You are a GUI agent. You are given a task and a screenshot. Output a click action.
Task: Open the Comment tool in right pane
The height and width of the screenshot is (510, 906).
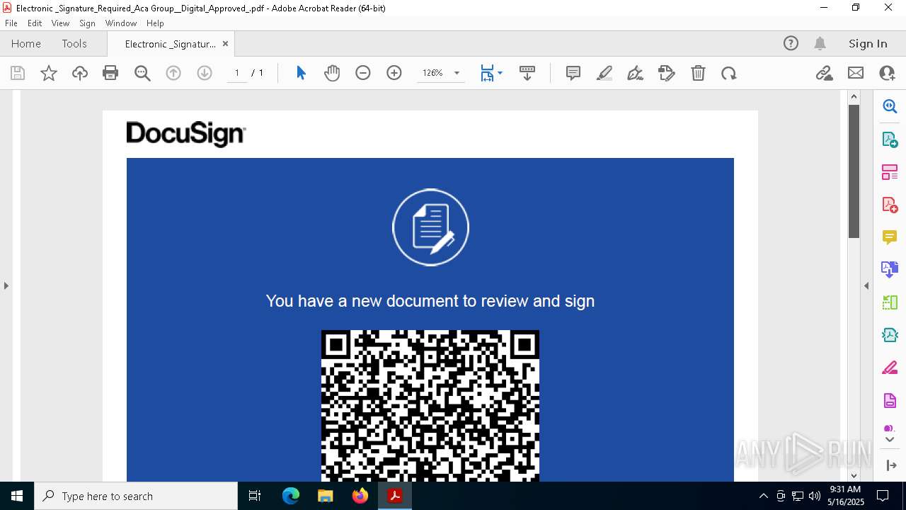pyautogui.click(x=890, y=237)
